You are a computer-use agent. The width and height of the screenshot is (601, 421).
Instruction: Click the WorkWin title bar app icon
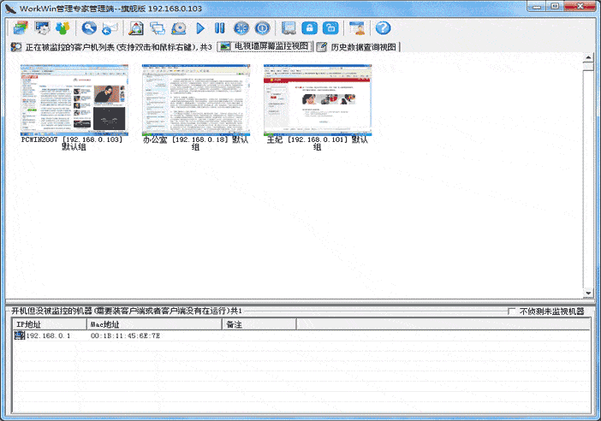[x=10, y=9]
